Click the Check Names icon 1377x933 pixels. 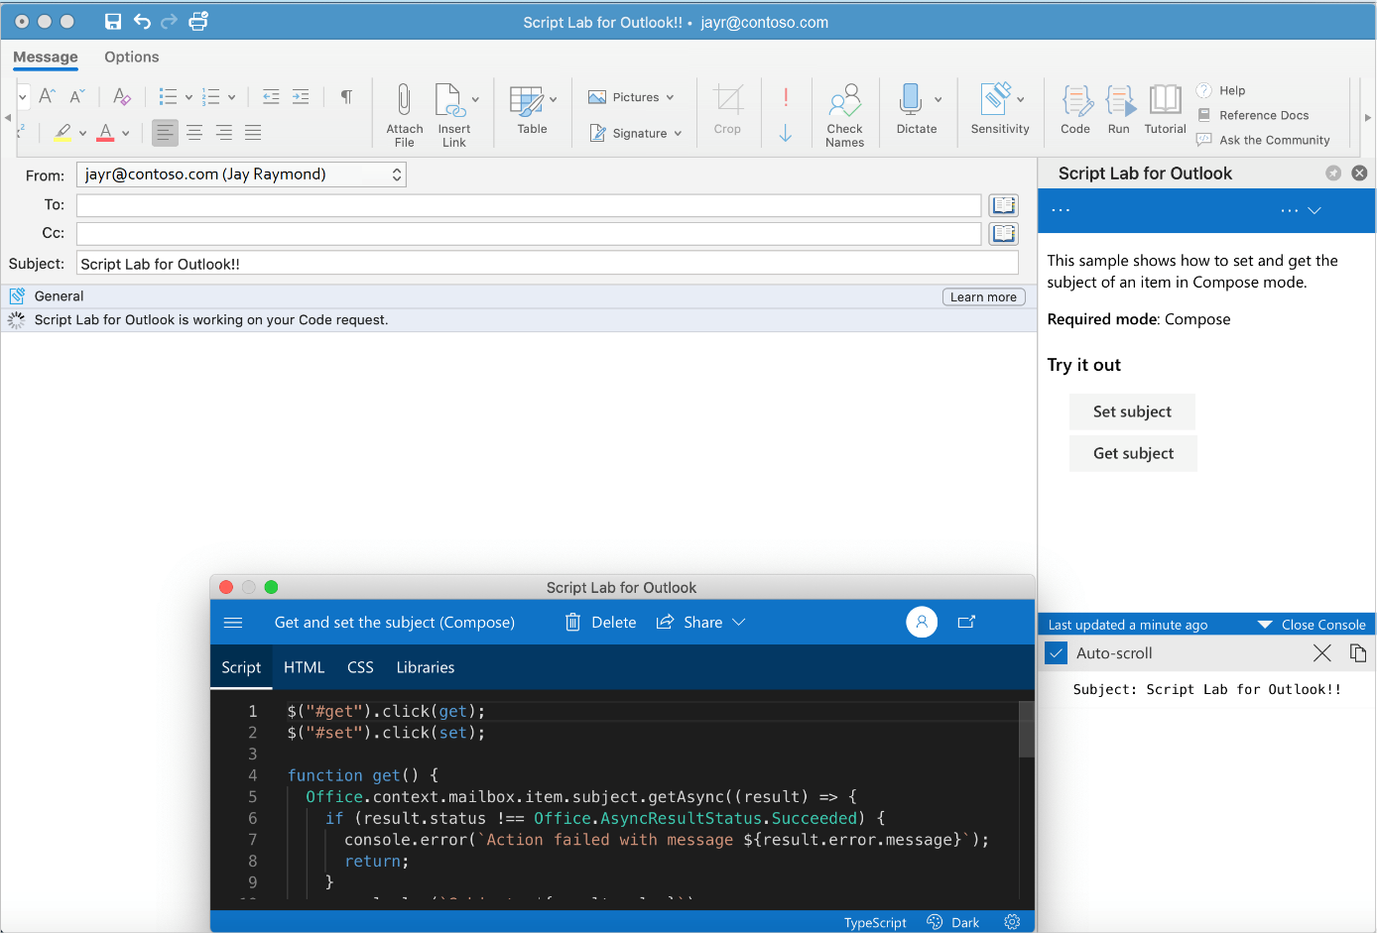pos(844,102)
